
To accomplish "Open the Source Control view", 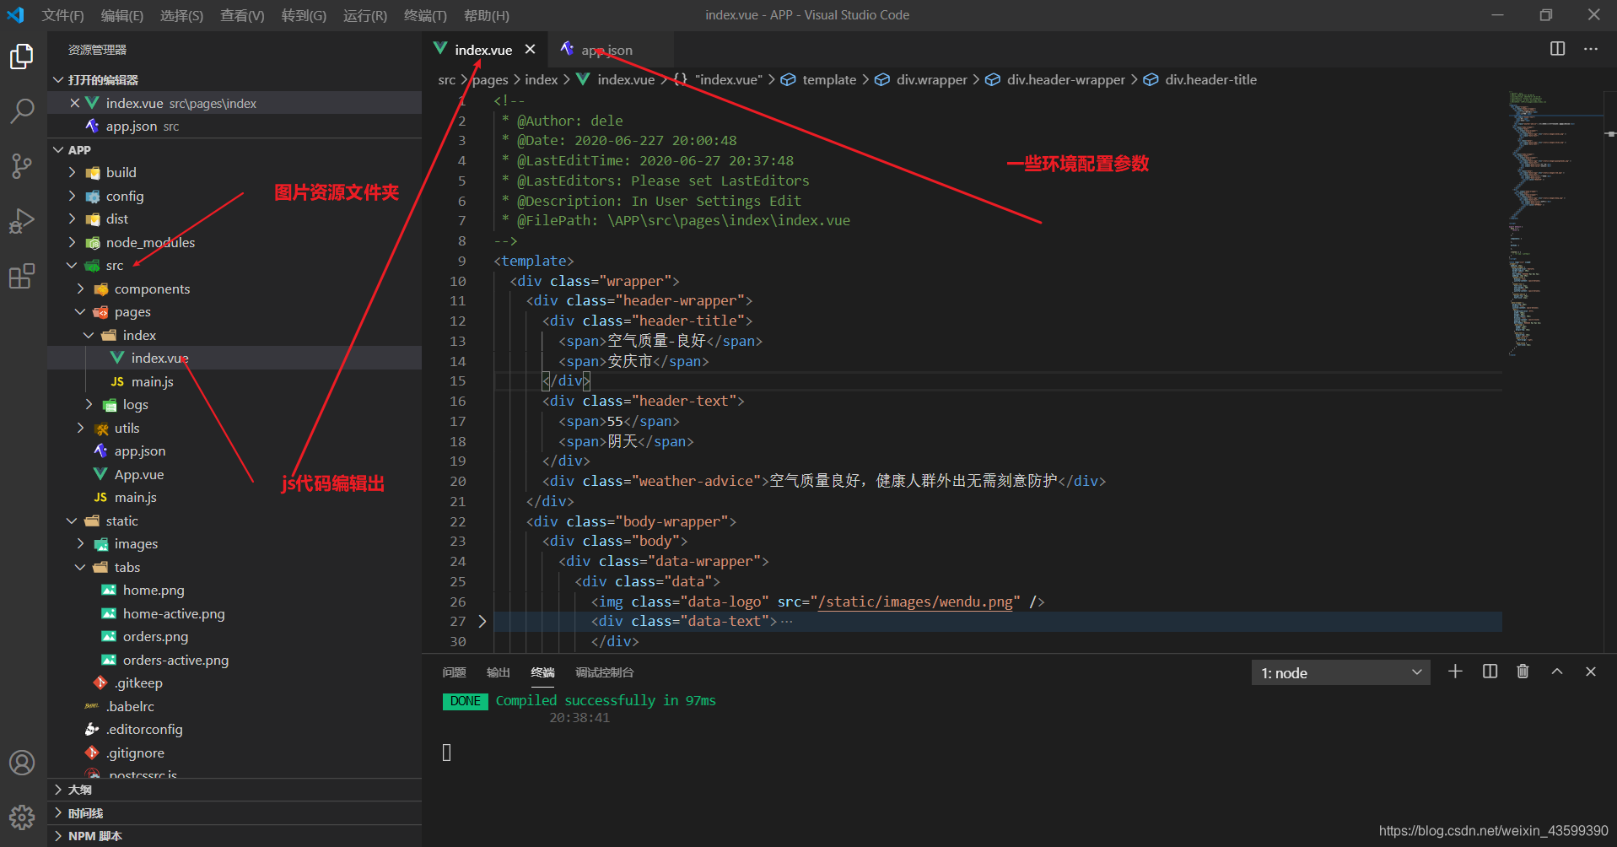I will pos(22,165).
